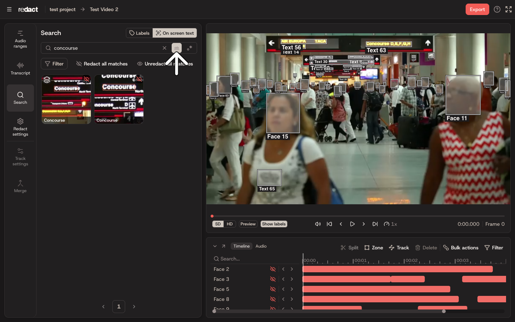The height and width of the screenshot is (322, 515).
Task: Open the timeline Filter menu
Action: point(494,248)
